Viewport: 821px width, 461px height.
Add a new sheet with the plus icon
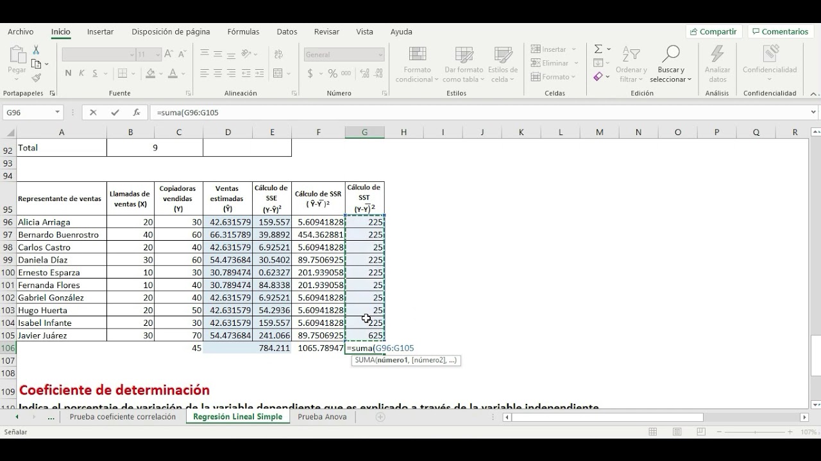[380, 417]
